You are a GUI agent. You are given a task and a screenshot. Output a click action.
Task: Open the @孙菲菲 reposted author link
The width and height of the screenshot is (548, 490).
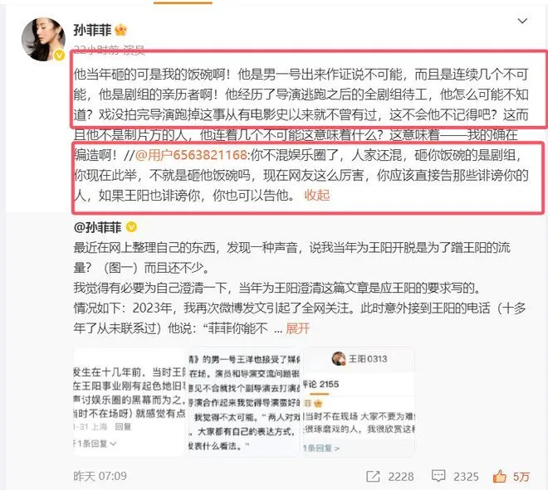97,227
